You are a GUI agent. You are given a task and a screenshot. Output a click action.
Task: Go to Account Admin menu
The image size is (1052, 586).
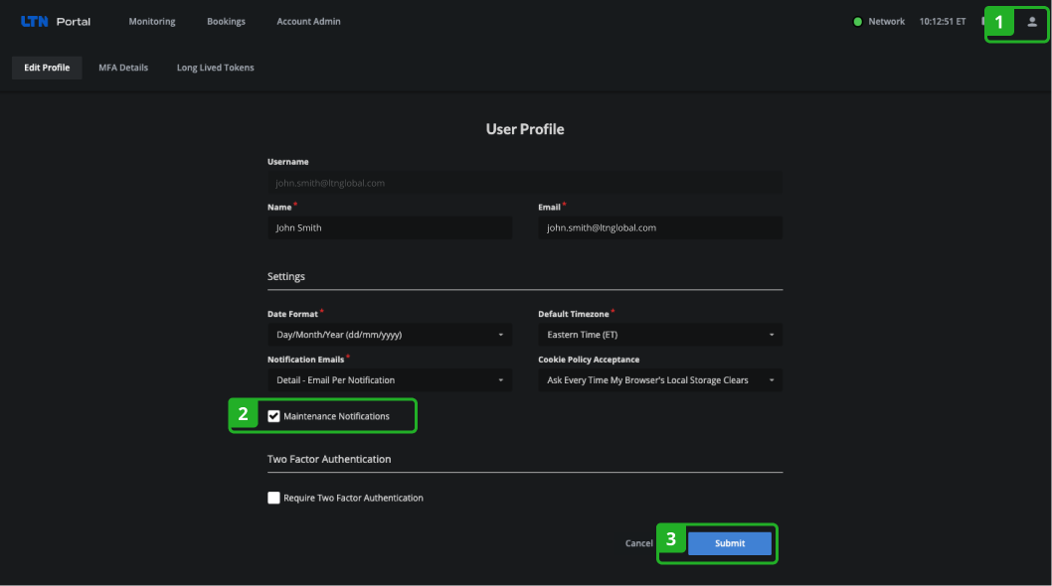tap(308, 22)
